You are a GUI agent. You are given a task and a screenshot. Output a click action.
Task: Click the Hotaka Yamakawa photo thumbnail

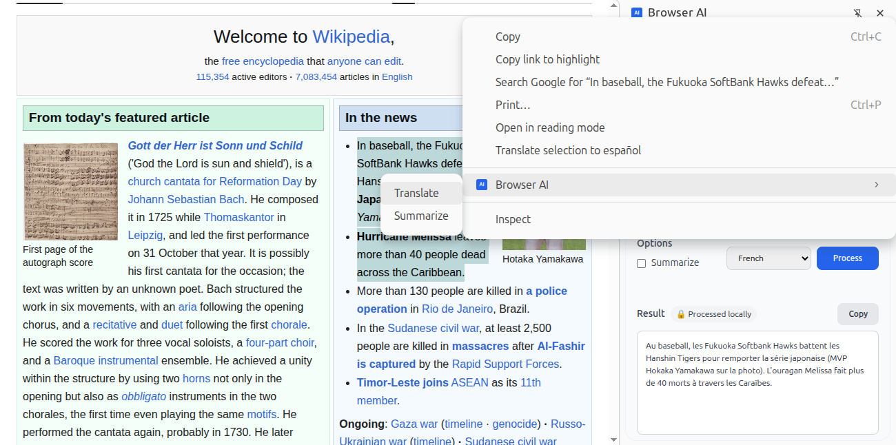tap(544, 245)
